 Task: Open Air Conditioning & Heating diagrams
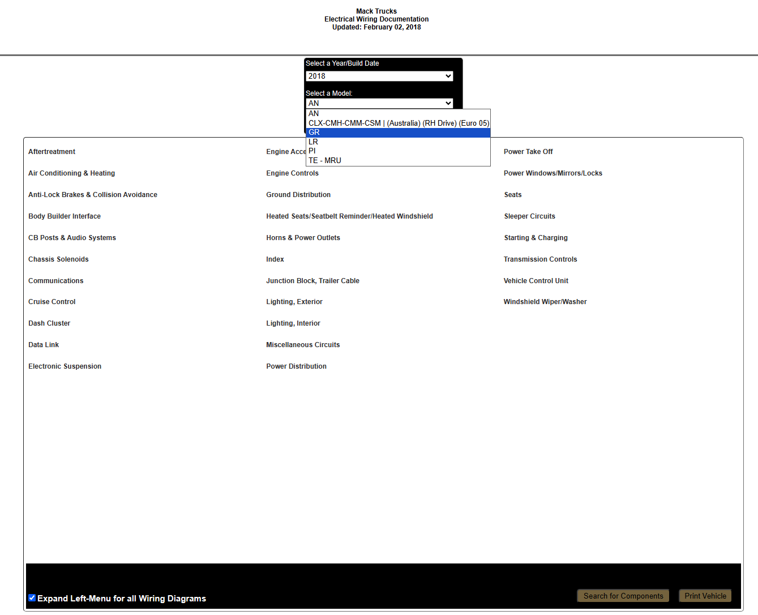point(71,173)
